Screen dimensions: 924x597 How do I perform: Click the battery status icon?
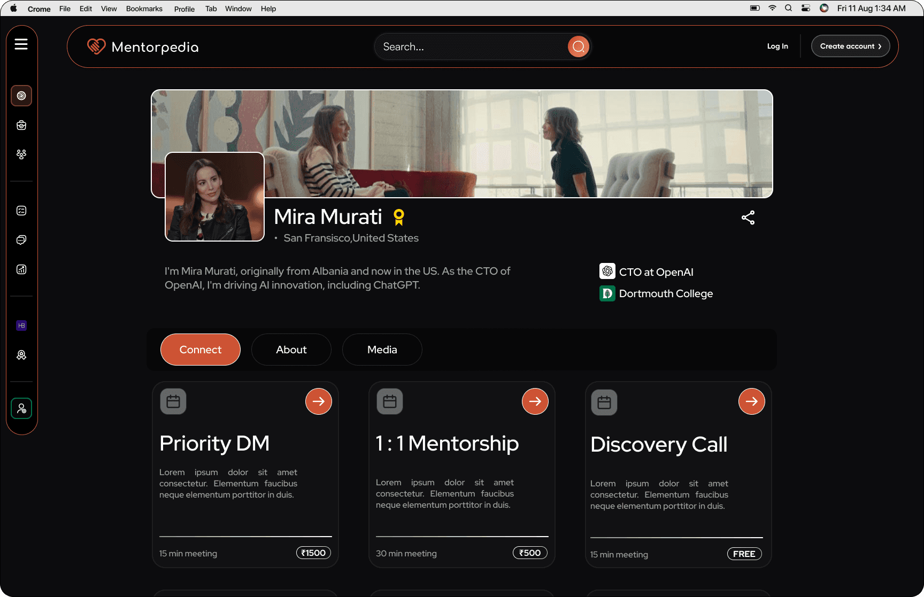(755, 8)
